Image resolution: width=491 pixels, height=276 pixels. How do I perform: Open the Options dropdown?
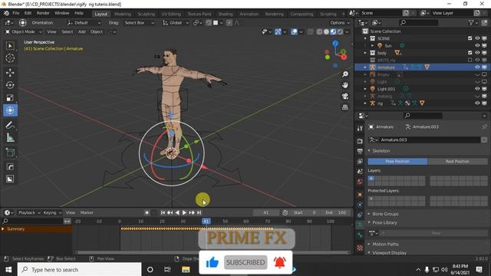coord(340,22)
